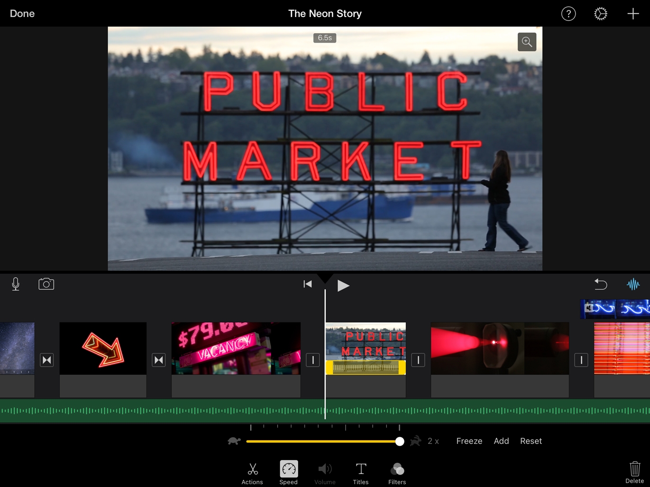Tap Freeze to add a freeze frame
Viewport: 650px width, 487px height.
[x=469, y=441]
